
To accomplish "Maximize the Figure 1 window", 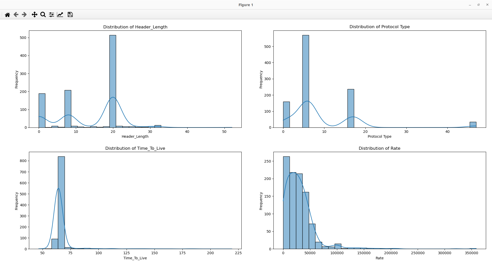I will (x=478, y=5).
